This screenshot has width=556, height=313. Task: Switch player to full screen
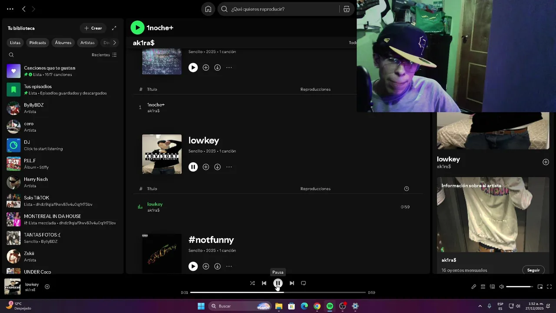point(549,286)
